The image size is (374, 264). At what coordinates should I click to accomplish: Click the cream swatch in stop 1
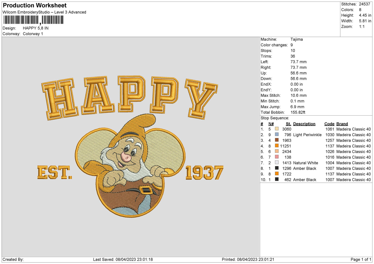(x=277, y=129)
